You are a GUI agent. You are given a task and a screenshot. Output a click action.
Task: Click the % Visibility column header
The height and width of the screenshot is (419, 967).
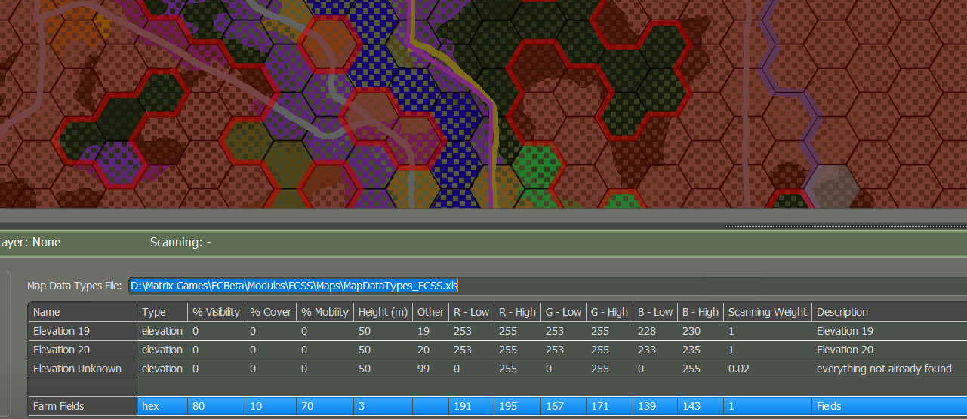216,312
